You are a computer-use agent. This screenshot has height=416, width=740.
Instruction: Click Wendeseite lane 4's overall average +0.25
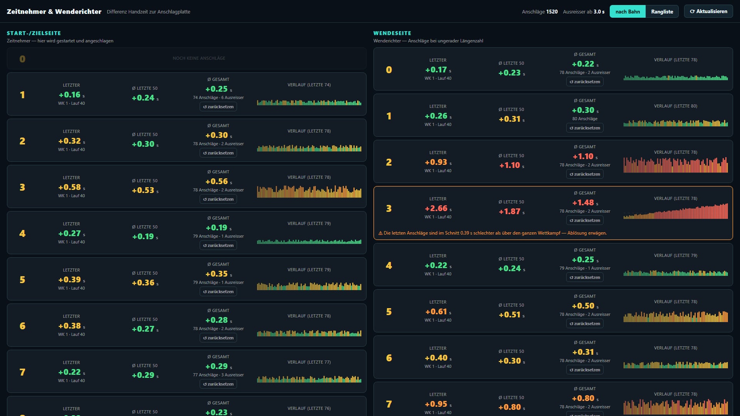point(585,260)
